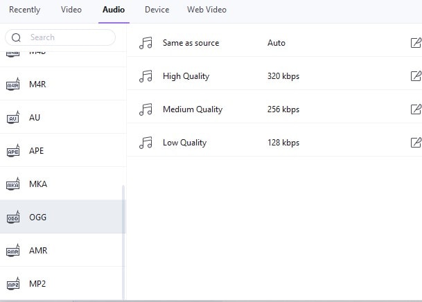Edit the Medium Quality preset settings
This screenshot has height=302, width=422.
(416, 109)
